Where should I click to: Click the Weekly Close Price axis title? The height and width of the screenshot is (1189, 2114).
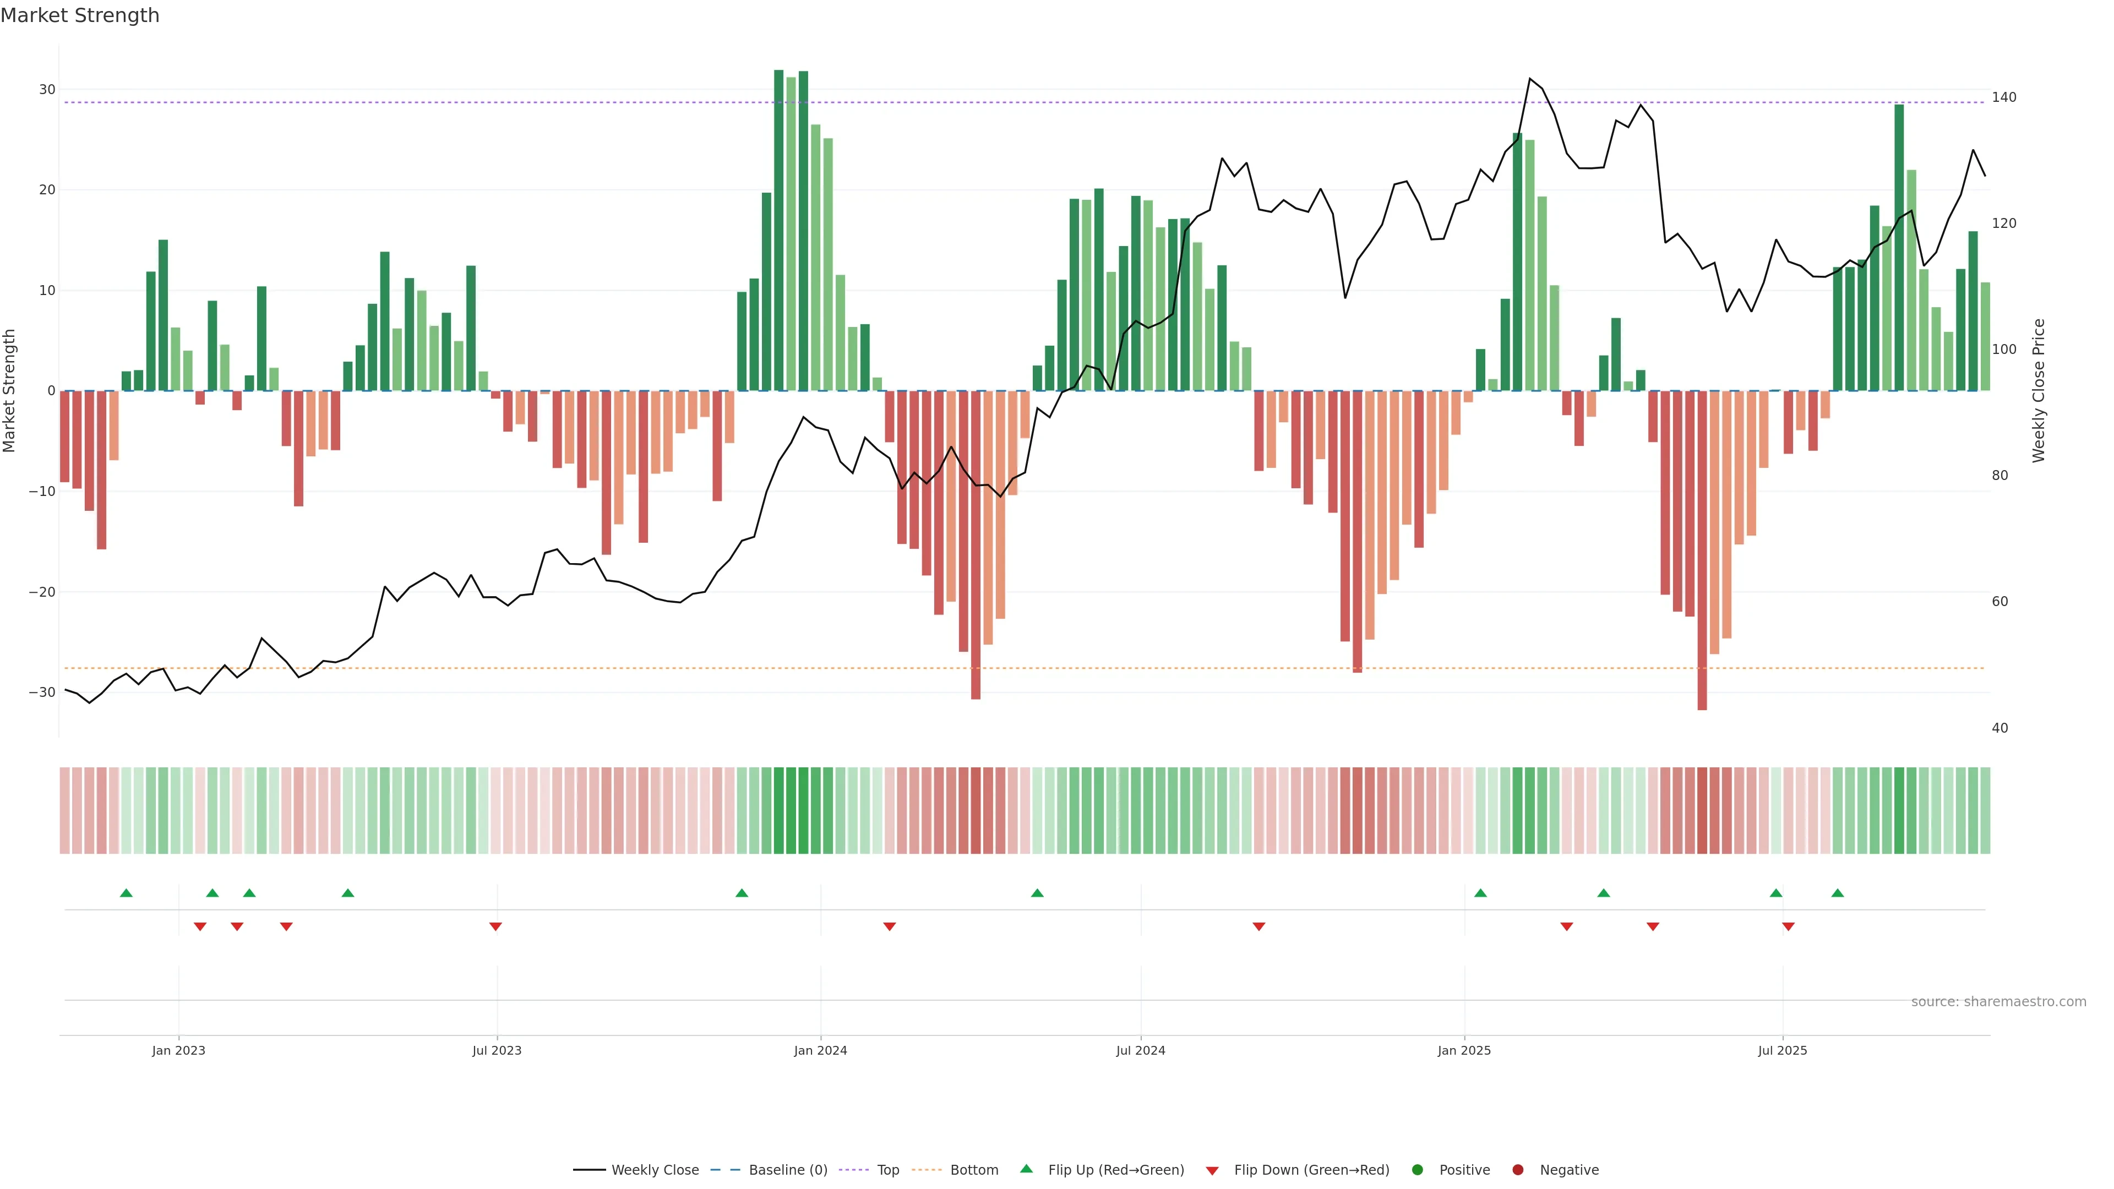pos(2039,391)
